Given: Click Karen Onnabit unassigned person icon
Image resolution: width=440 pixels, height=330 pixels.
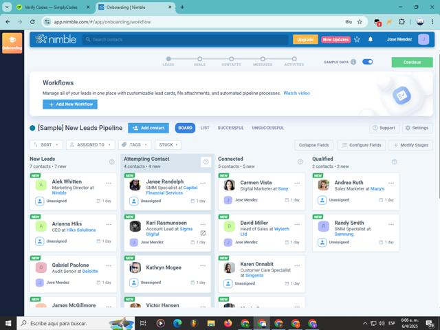Looking at the screenshot, I should coord(228,283).
